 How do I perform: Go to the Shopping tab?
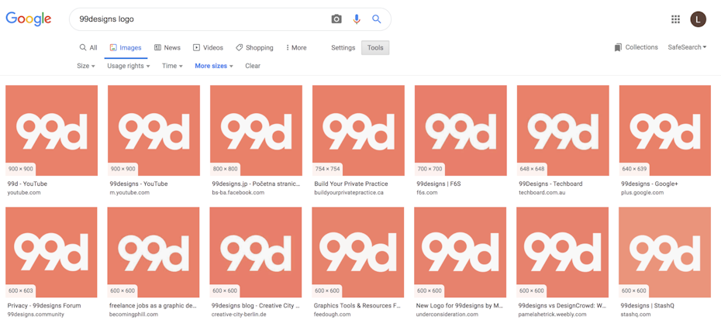click(x=254, y=48)
